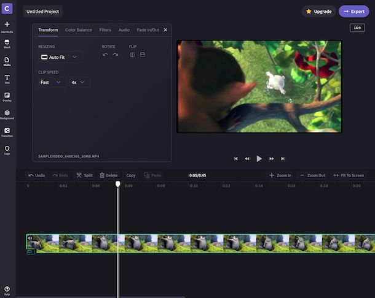The width and height of the screenshot is (375, 298).
Task: Undo the last action
Action: tap(37, 175)
